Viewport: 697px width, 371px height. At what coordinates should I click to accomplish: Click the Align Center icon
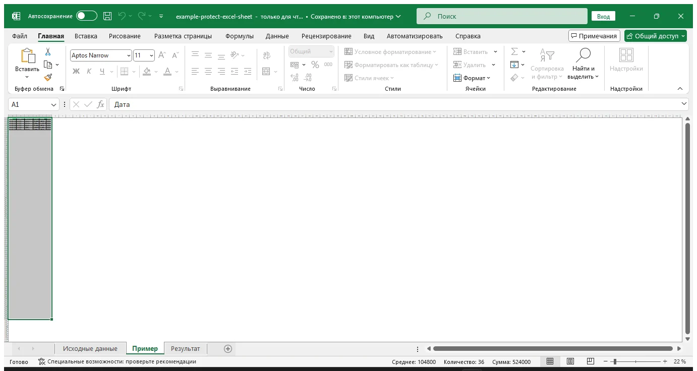pyautogui.click(x=208, y=71)
